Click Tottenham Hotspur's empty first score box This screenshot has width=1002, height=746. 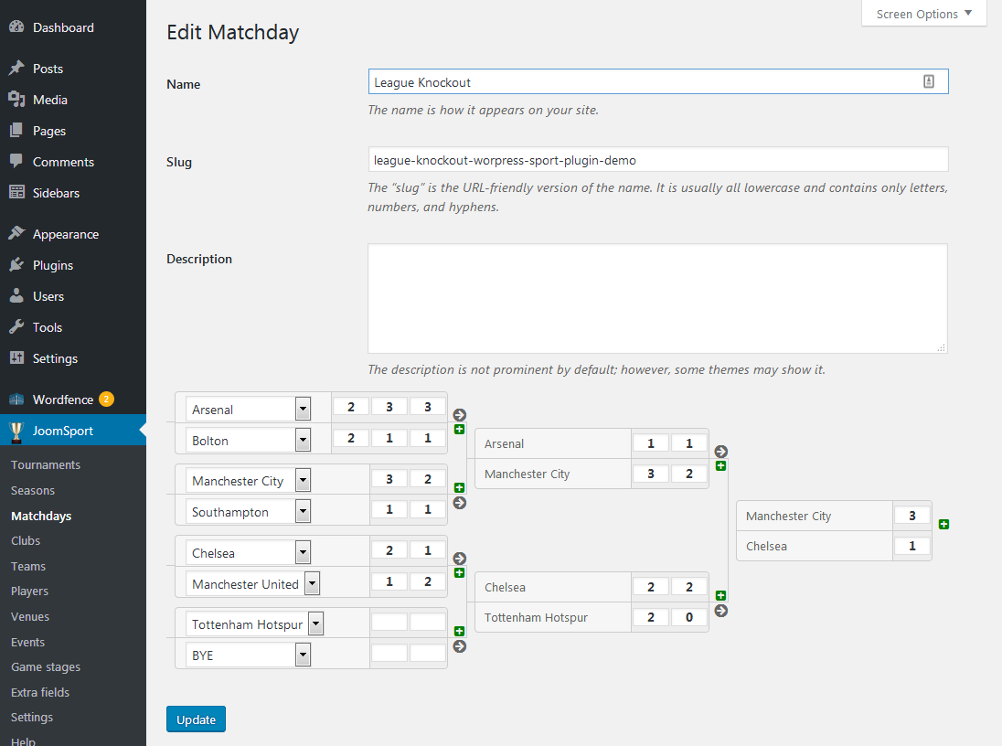(x=389, y=622)
